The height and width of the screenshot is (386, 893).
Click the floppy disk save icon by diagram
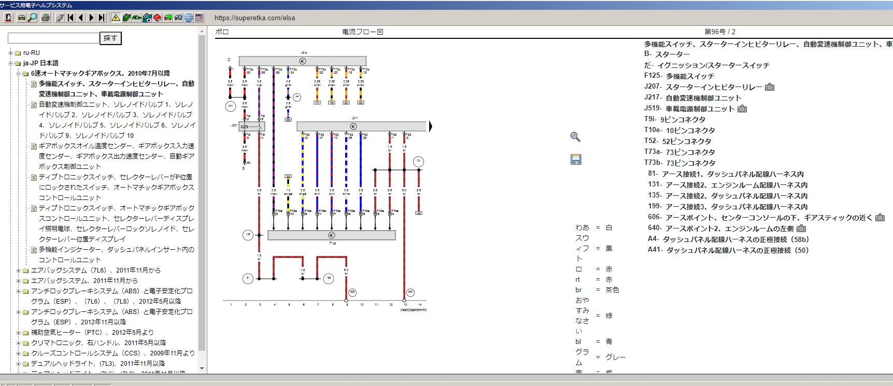[575, 160]
